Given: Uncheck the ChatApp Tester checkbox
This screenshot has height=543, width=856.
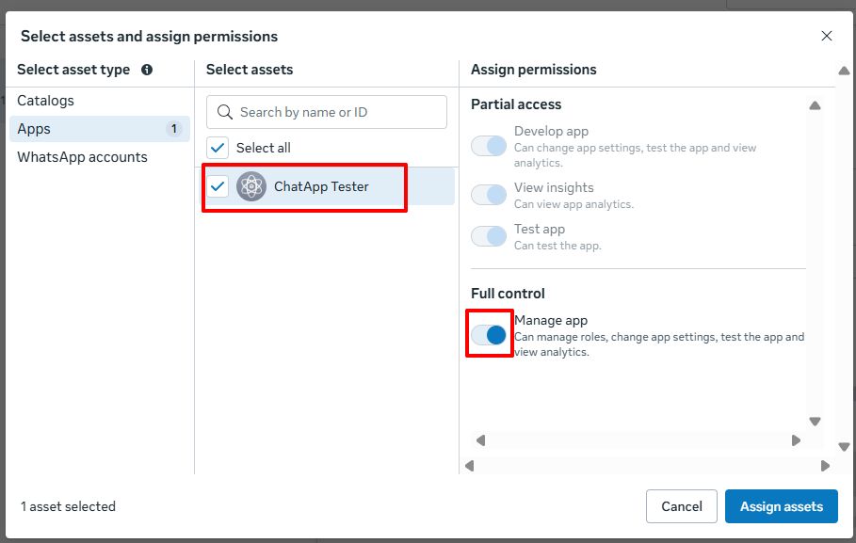Looking at the screenshot, I should (x=218, y=186).
